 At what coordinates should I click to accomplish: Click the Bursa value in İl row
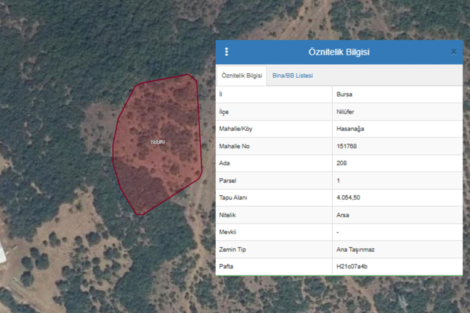pyautogui.click(x=345, y=95)
